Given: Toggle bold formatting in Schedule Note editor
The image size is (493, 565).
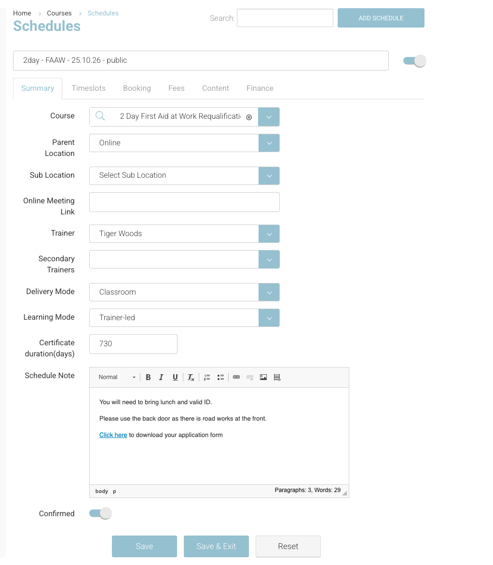Looking at the screenshot, I should (x=148, y=377).
